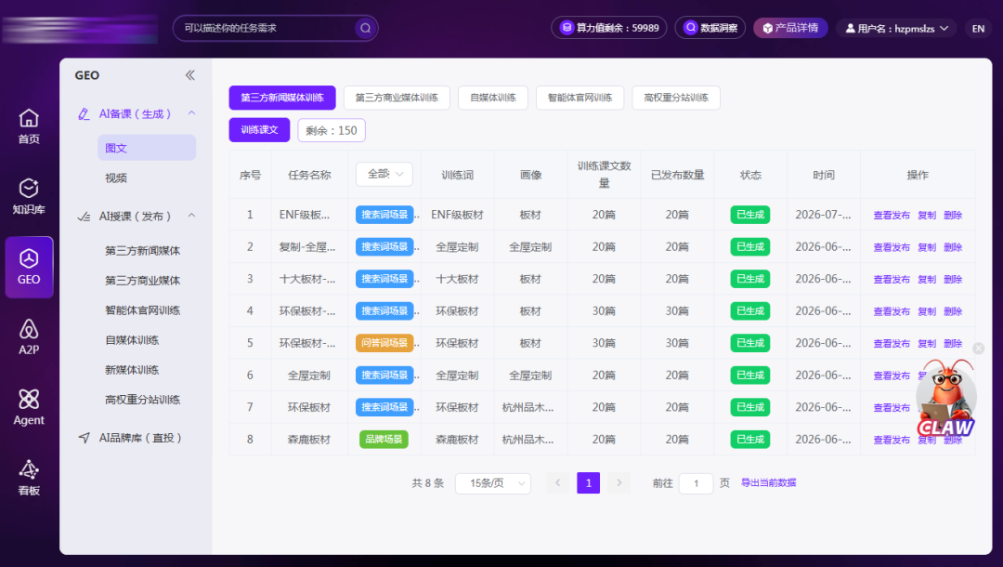Open the Agent sidebar icon
The height and width of the screenshot is (567, 1003).
coord(29,408)
